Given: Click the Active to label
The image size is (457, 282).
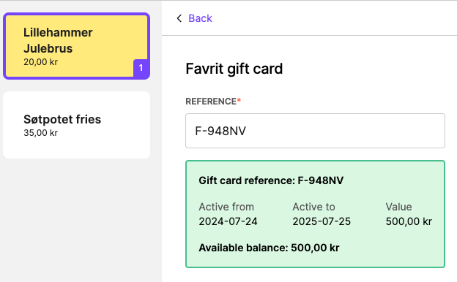Looking at the screenshot, I should (313, 207).
